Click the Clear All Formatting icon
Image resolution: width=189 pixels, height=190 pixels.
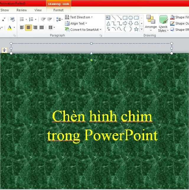pyautogui.click(x=12, y=19)
